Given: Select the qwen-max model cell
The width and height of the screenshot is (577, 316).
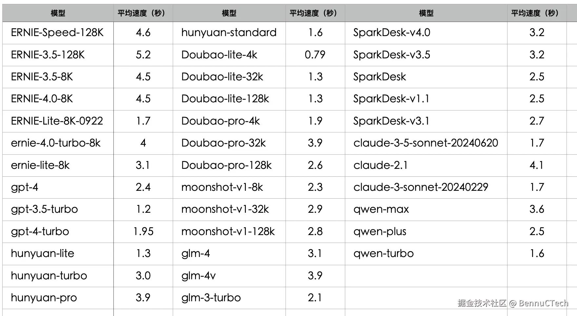Looking at the screenshot, I should point(381,209).
